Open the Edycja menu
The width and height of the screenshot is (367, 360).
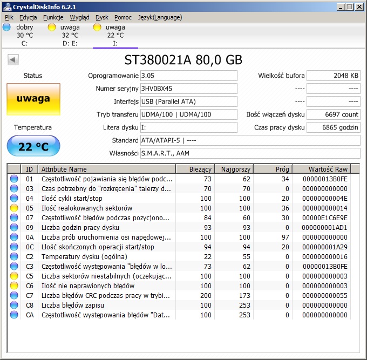28,17
